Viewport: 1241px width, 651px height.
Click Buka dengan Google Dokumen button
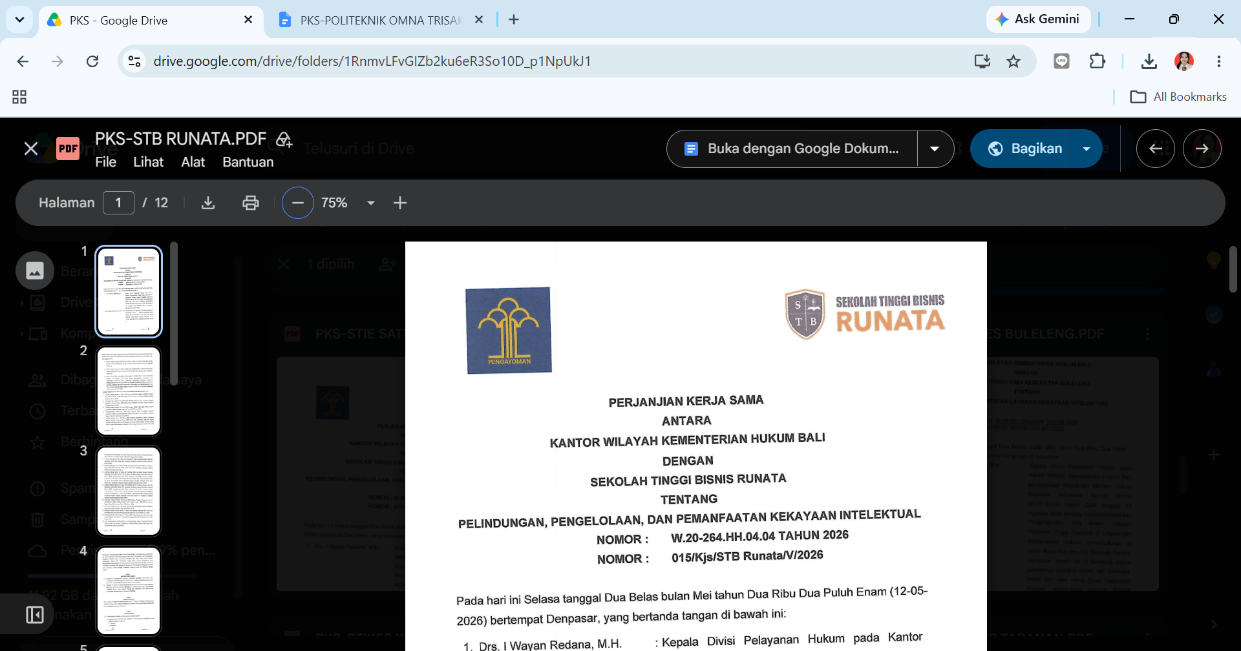coord(792,149)
